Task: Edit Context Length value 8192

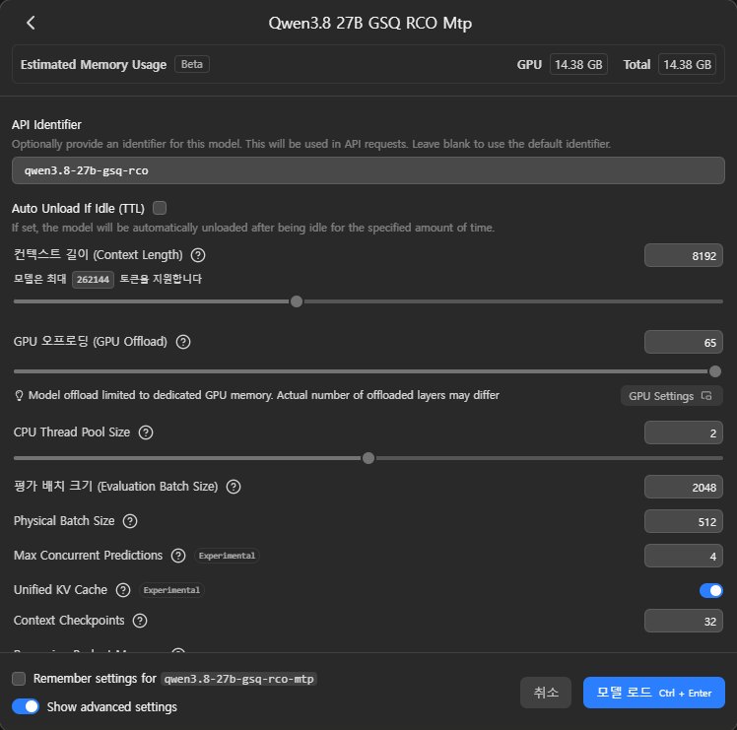Action: point(683,256)
